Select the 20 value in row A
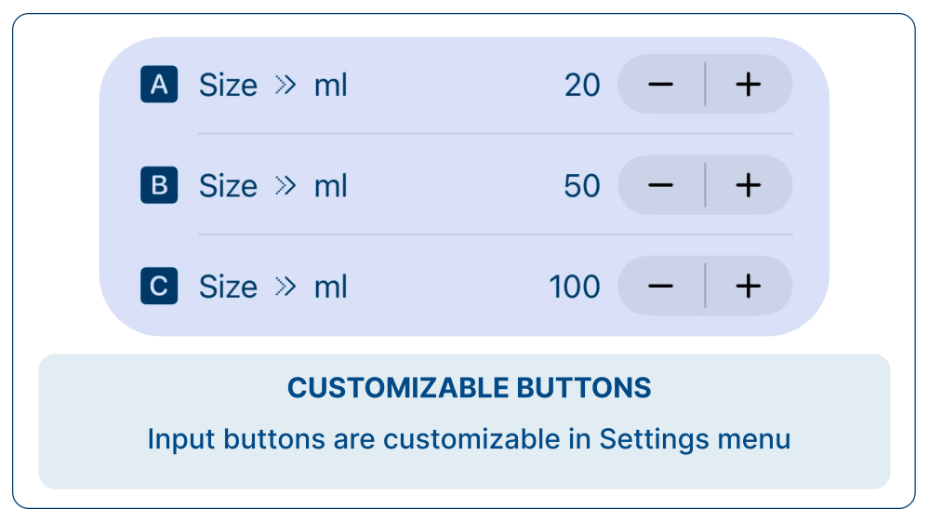Image resolution: width=929 pixels, height=522 pixels. pos(582,86)
